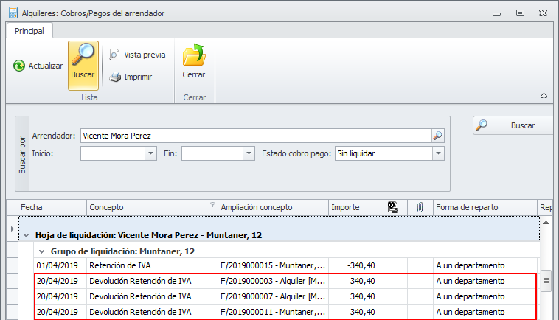Minimize the Alquileres window
The width and height of the screenshot is (559, 320).
click(x=496, y=14)
